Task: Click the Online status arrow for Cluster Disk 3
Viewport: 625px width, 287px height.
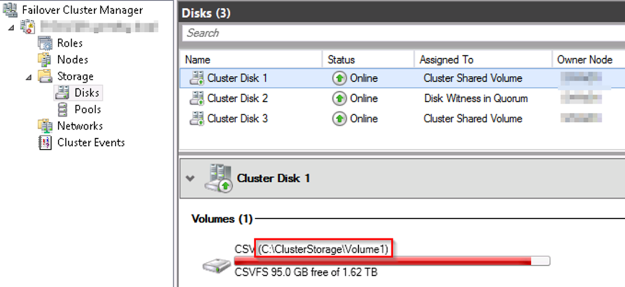Action: click(339, 118)
